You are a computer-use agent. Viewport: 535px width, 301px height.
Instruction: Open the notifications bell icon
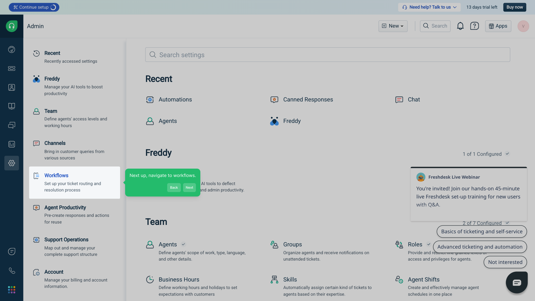[x=460, y=26]
